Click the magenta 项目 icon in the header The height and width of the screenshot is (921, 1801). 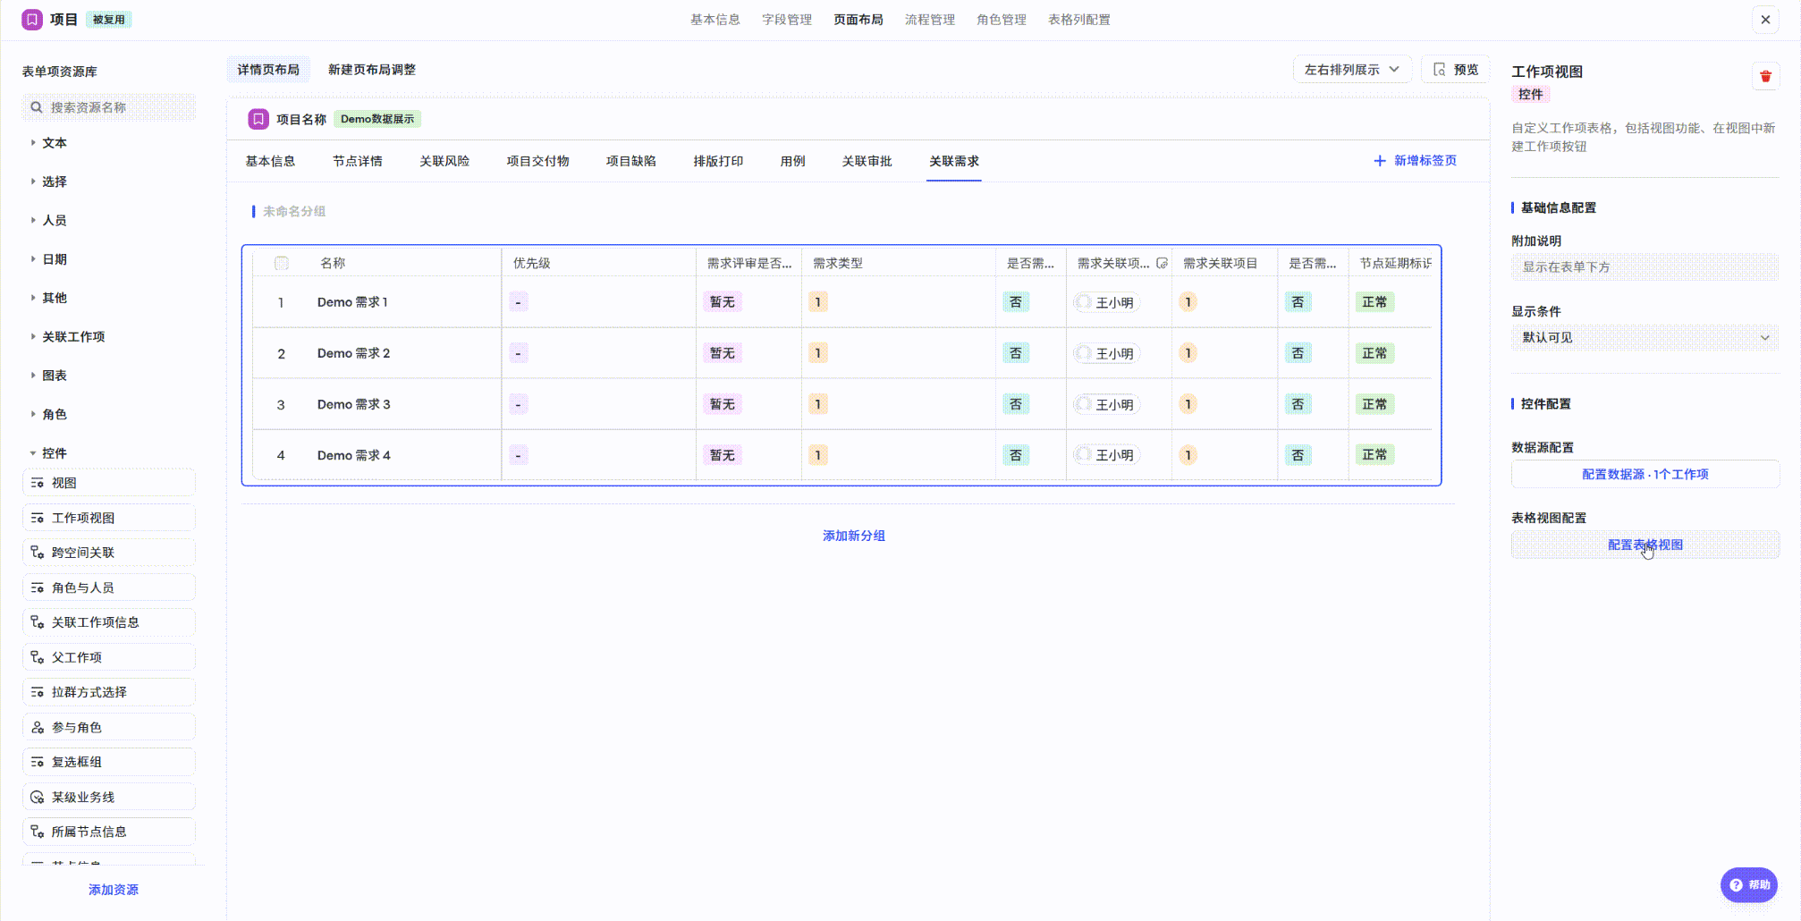pos(32,20)
